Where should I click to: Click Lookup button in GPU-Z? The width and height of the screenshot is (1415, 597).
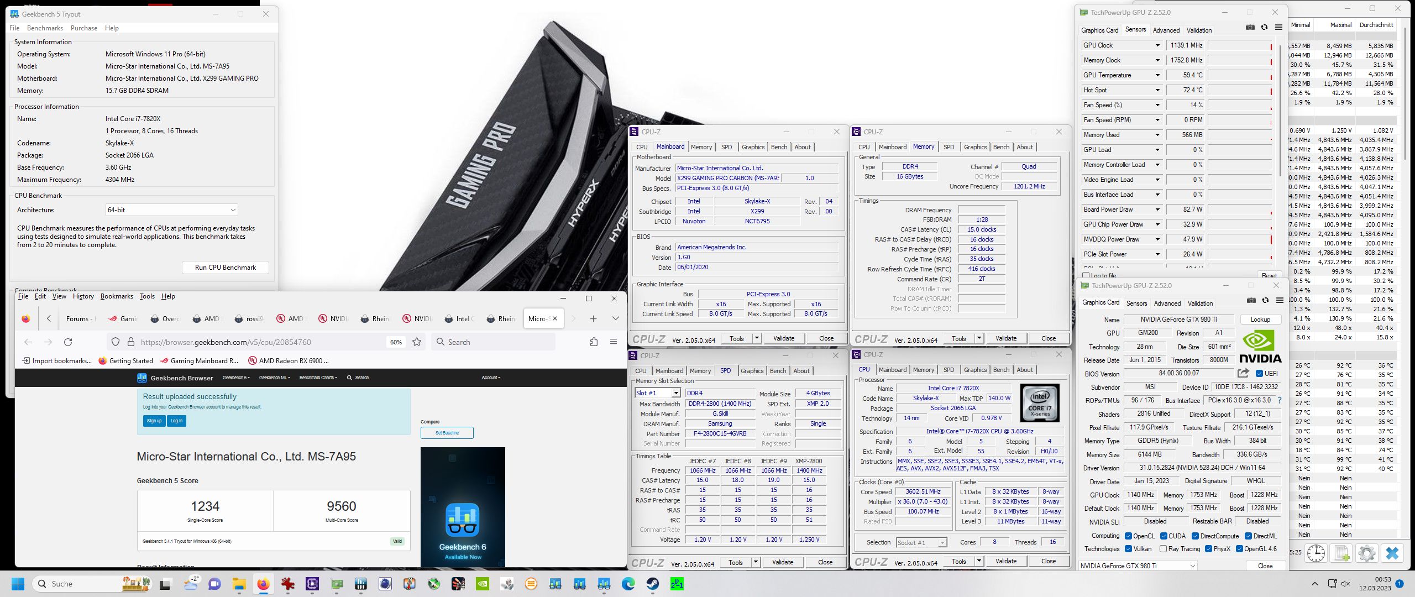click(x=1260, y=320)
